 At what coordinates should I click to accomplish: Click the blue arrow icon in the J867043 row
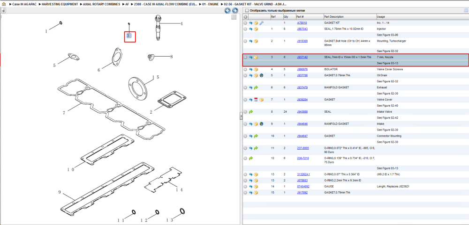click(x=250, y=29)
